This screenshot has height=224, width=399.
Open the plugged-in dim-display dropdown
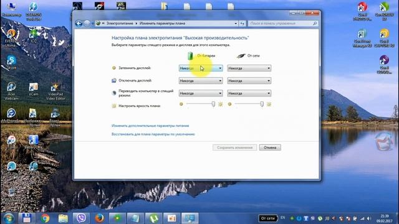(249, 68)
